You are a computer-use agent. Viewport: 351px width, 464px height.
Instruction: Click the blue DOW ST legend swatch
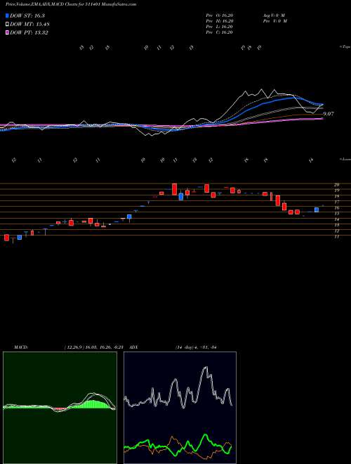pos(8,15)
